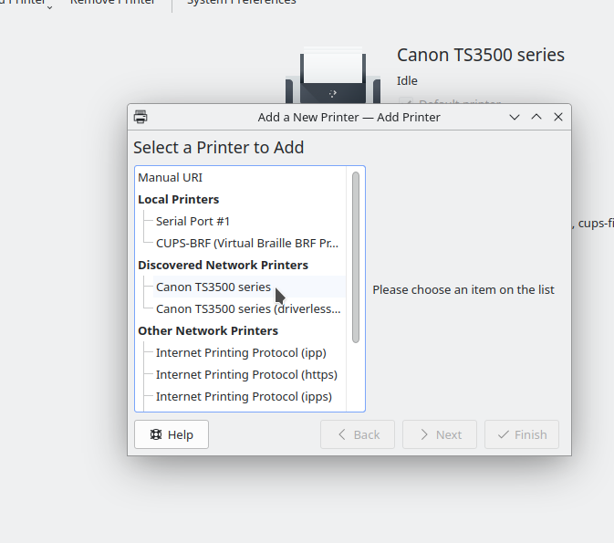Maximize the Add Printer dialog
Screen dimensions: 614x543
pos(536,117)
